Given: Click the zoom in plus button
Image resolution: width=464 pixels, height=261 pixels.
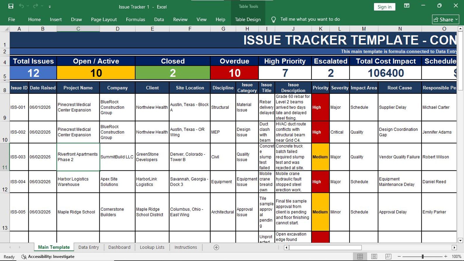Looking at the screenshot, I should (x=446, y=256).
